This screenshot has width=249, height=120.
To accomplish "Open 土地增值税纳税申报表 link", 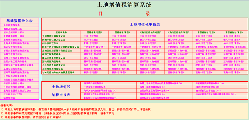I will [x=95, y=87].
